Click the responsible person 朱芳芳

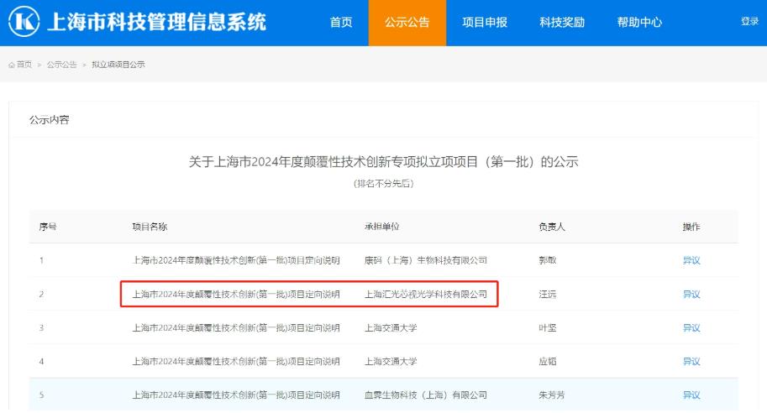(x=552, y=395)
